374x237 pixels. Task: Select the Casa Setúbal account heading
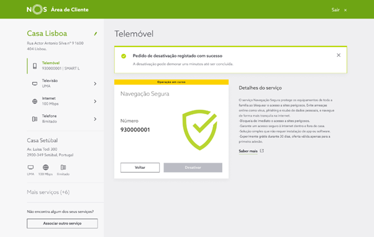pos(42,140)
